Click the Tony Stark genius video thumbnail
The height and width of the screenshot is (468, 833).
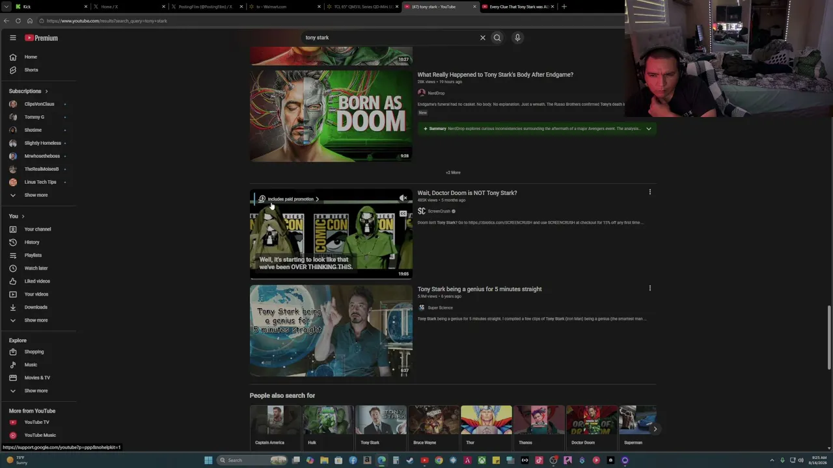[x=331, y=331]
